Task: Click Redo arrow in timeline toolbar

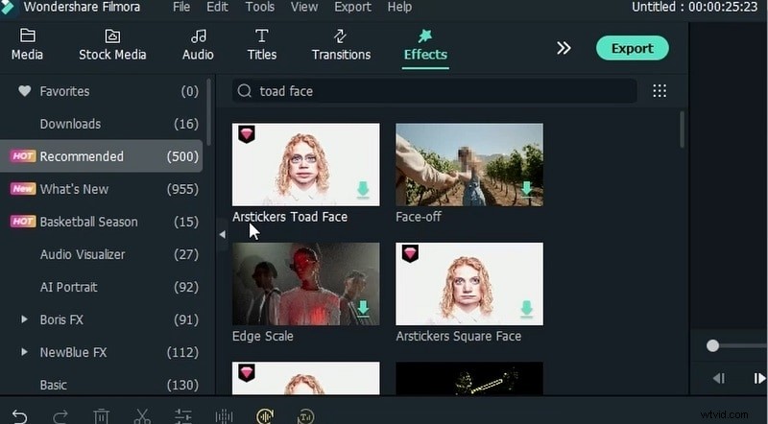Action: (60, 416)
